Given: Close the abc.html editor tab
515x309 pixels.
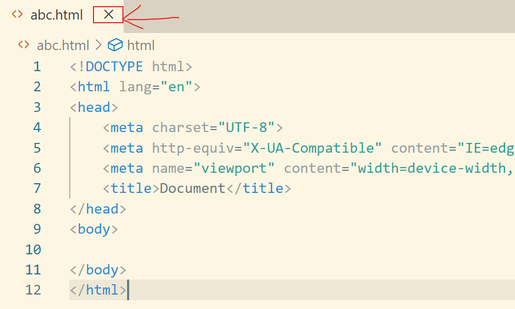Looking at the screenshot, I should (x=108, y=15).
